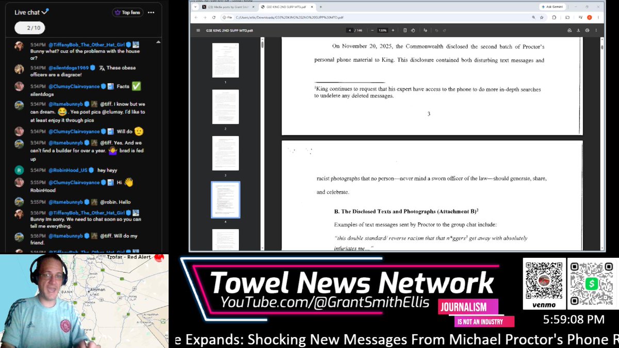The image size is (619, 348).
Task: Click the save-to-Drive icon in PDF toolbar
Action: tap(569, 30)
